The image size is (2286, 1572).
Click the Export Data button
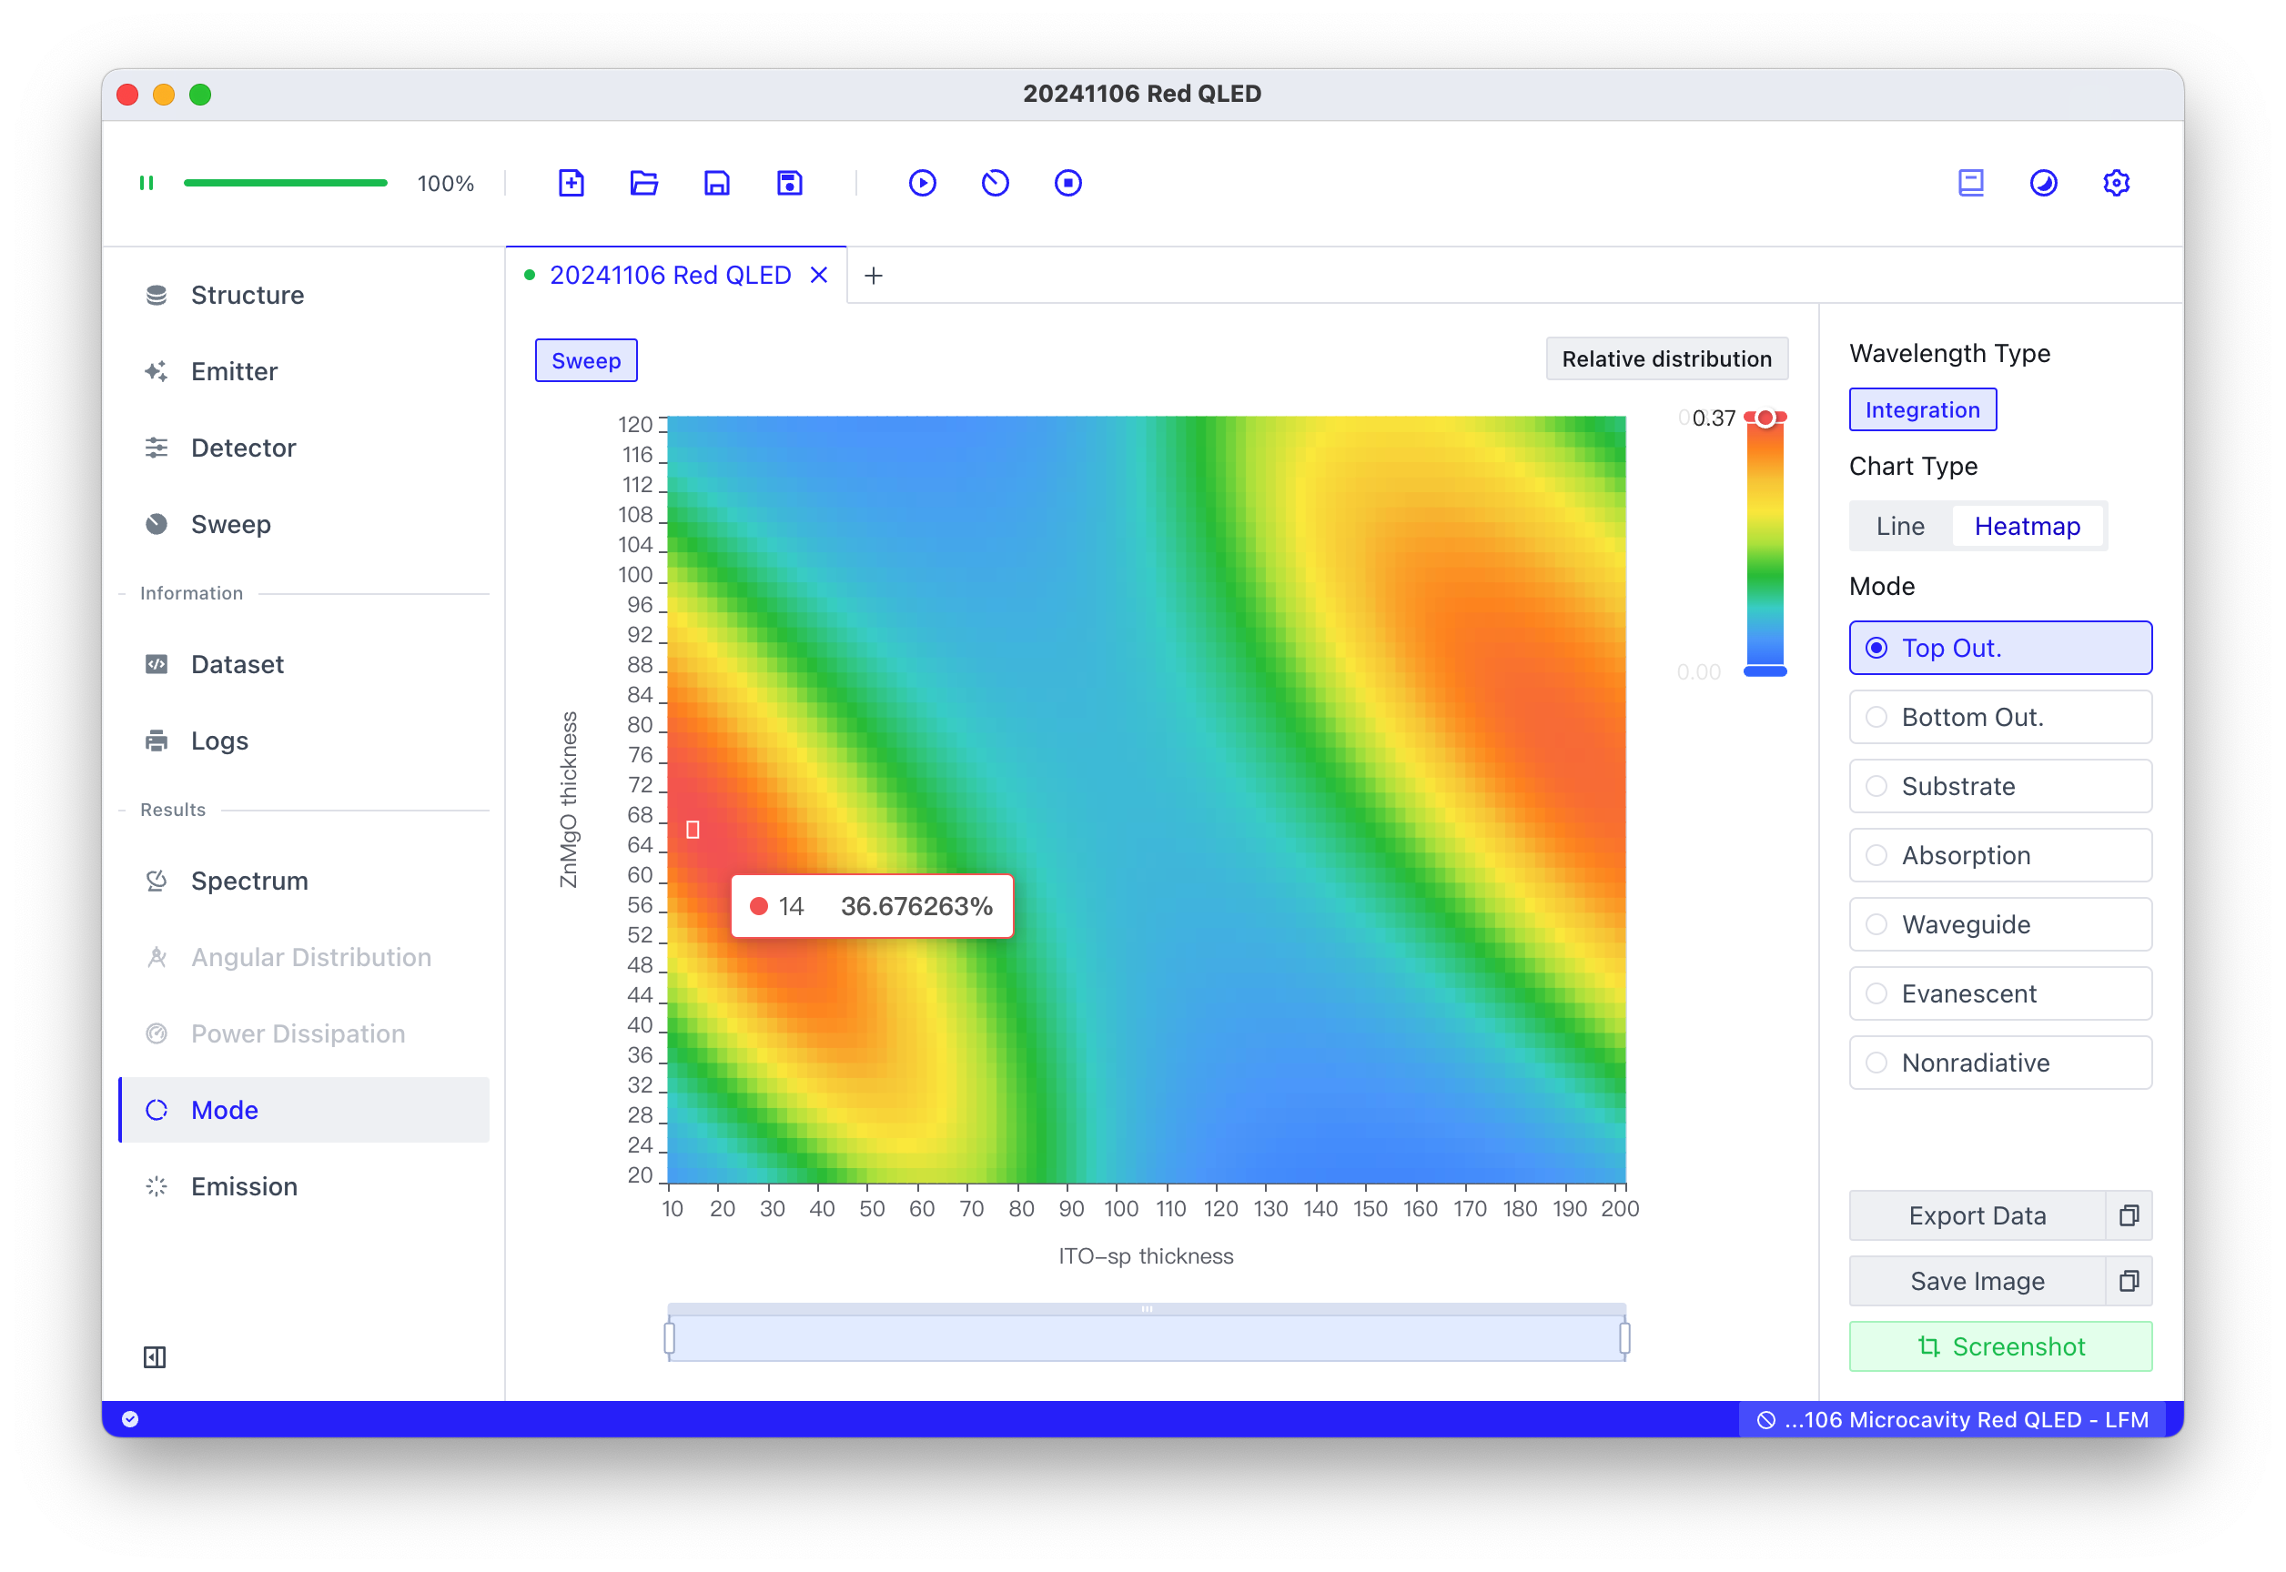(x=1977, y=1216)
